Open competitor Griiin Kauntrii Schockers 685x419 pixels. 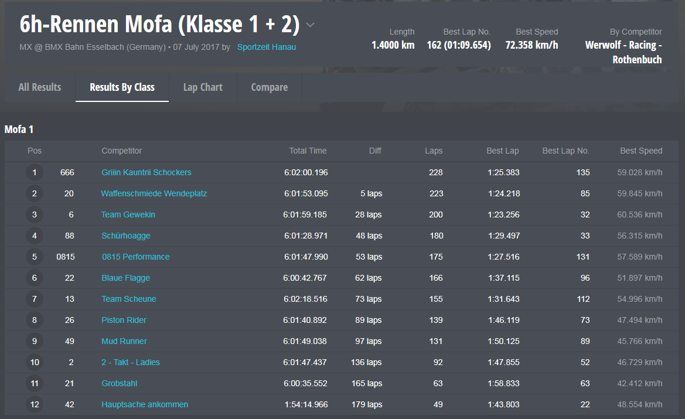pyautogui.click(x=146, y=172)
